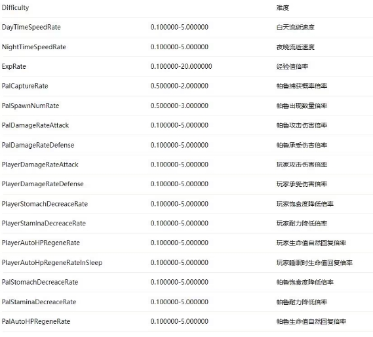Select the ExpRate parameter name

pyautogui.click(x=14, y=66)
